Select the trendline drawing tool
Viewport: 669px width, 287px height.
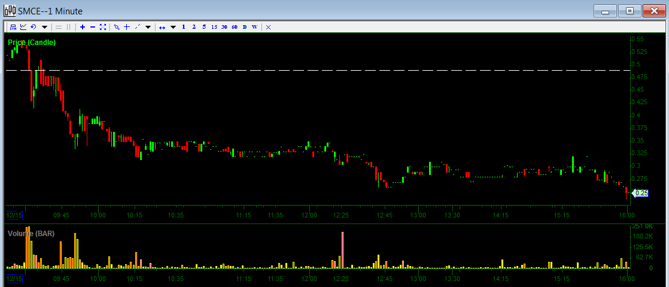[138, 27]
